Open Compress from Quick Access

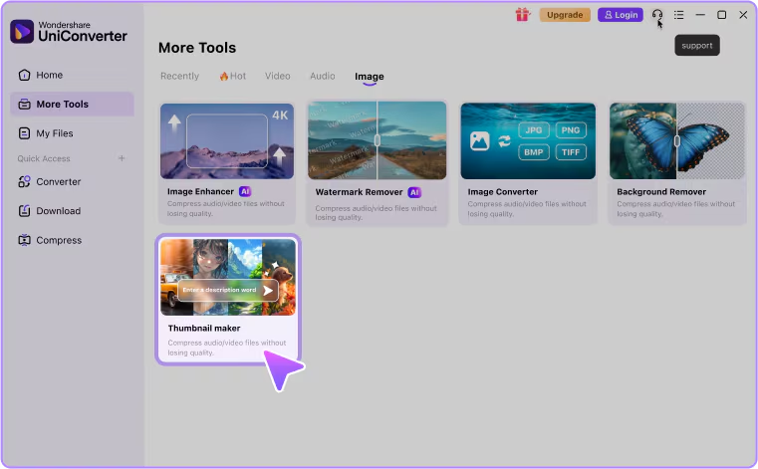click(72, 240)
